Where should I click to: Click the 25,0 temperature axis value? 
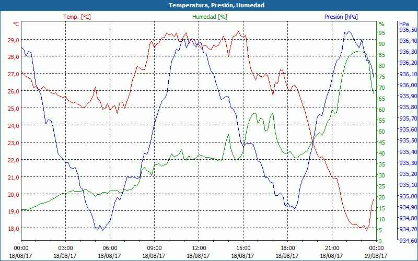pos(14,109)
